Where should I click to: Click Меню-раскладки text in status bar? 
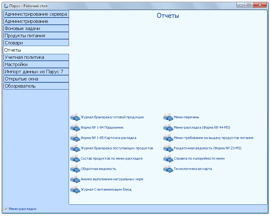22,209
